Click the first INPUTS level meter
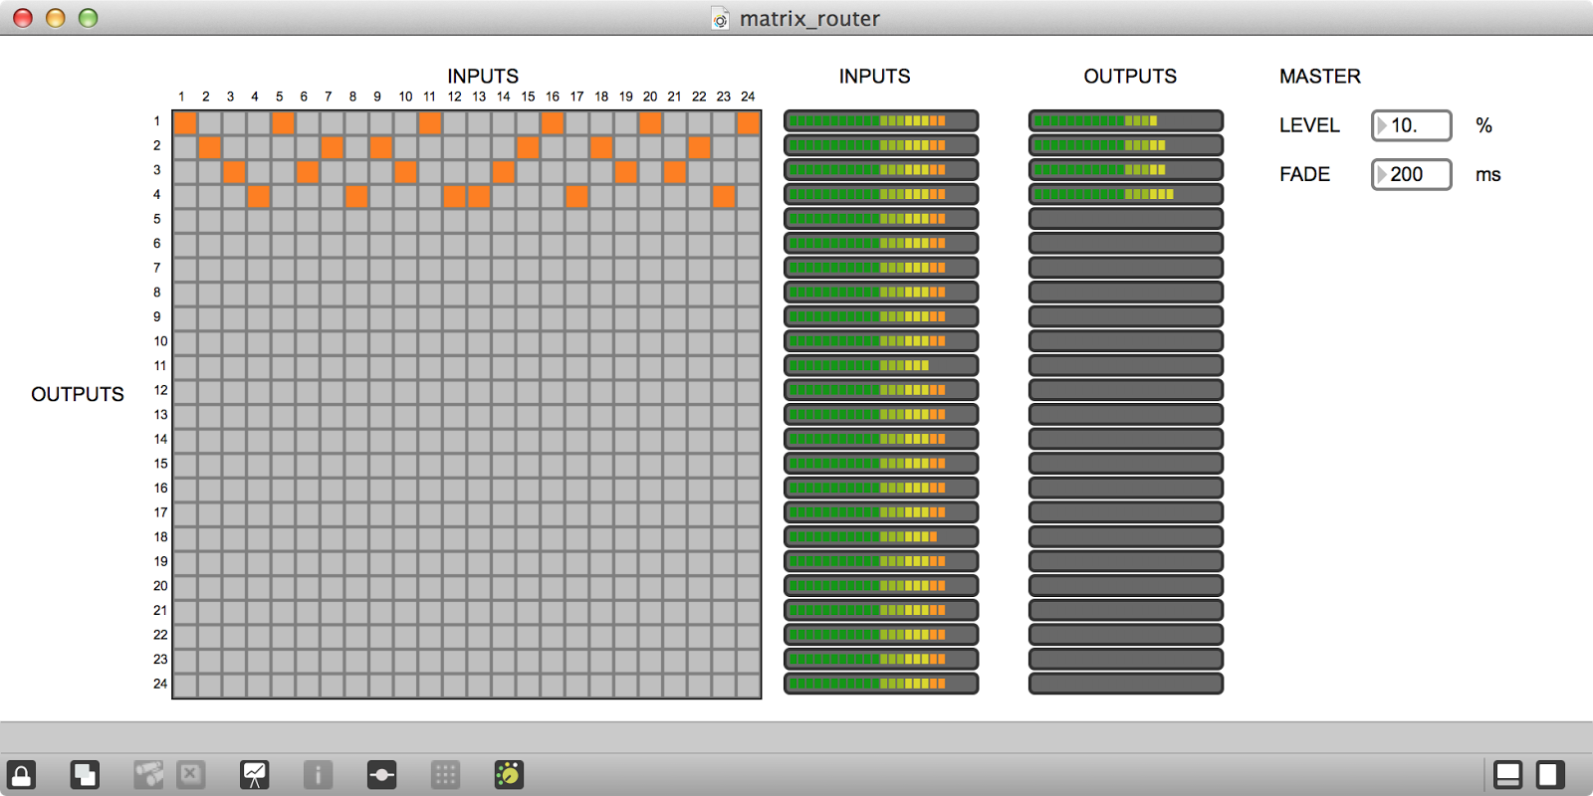 tap(881, 120)
